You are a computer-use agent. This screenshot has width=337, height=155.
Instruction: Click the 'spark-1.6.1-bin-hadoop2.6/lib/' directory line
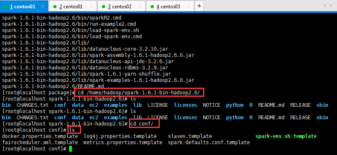point(46,43)
